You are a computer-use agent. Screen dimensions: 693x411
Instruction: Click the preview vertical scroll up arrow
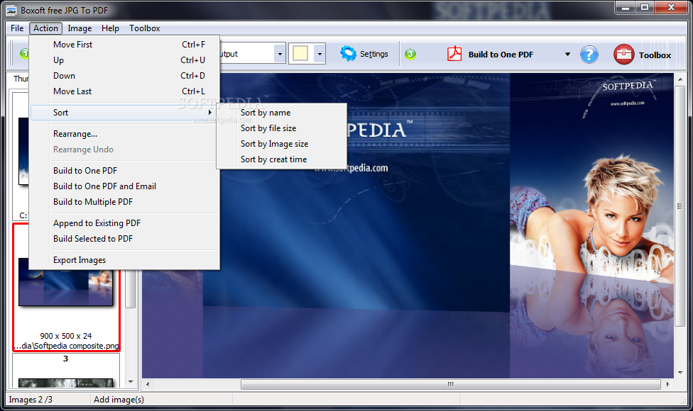680,79
